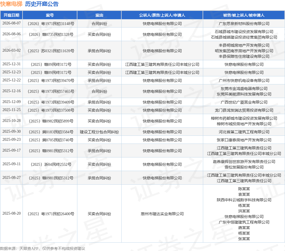Select the 历史开庭公告 heading
285x251 pixels.
point(42,4)
